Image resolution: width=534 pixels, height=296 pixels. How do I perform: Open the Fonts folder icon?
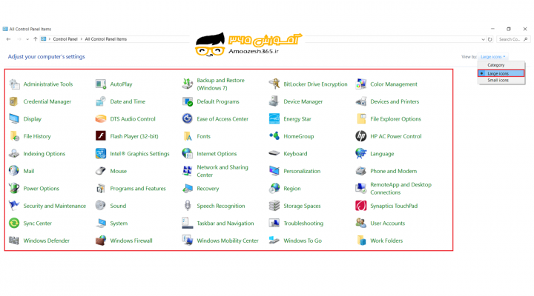tap(188, 136)
